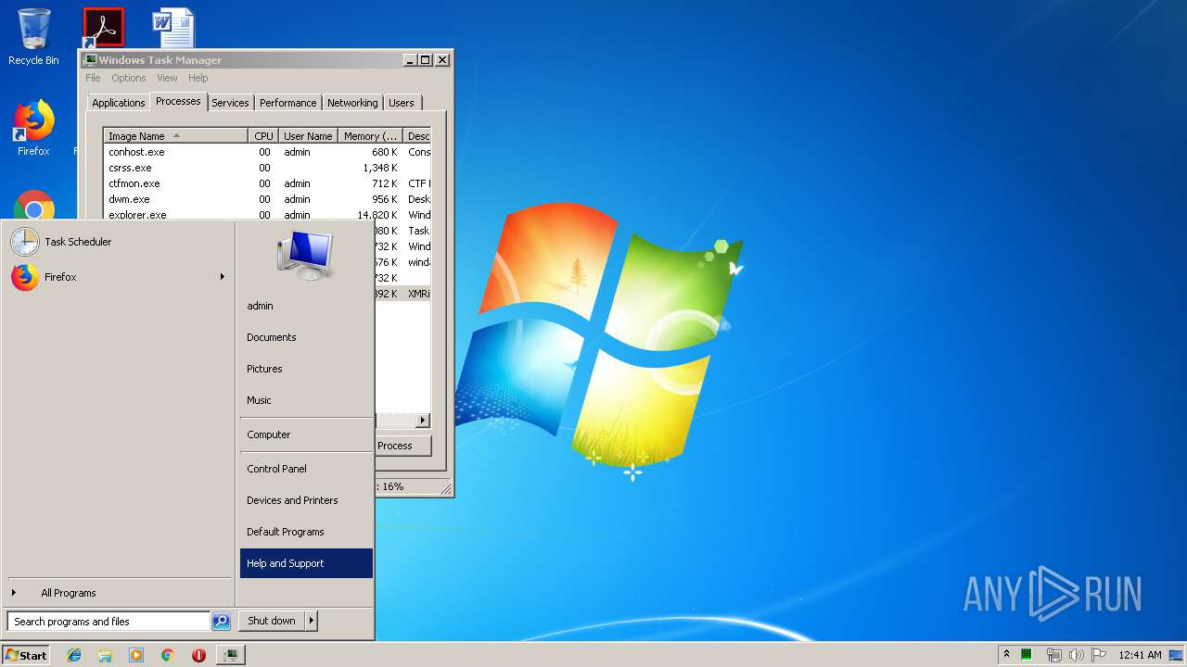
Task: Open Options menu in Task Manager
Action: (x=129, y=78)
